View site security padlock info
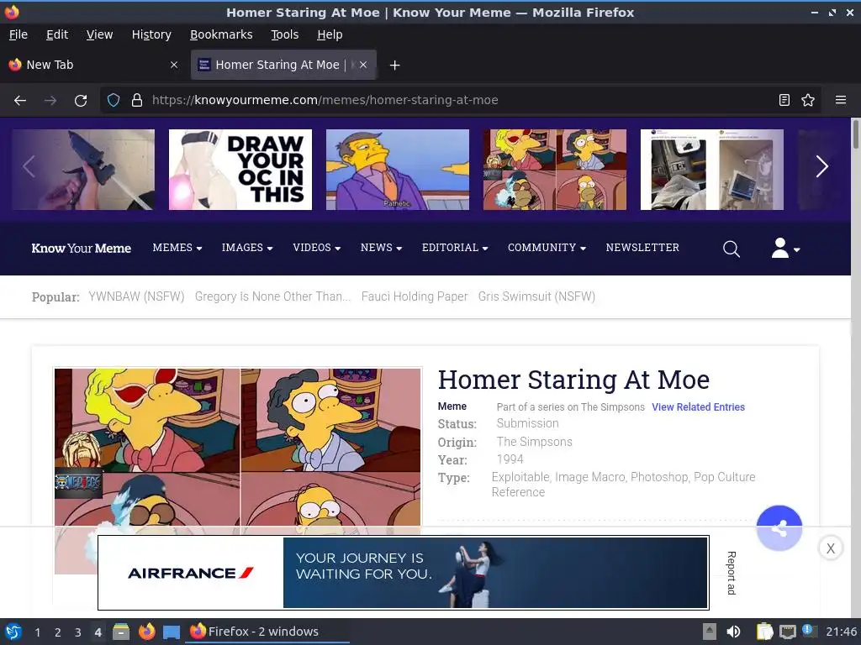This screenshot has height=645, width=861. click(137, 101)
